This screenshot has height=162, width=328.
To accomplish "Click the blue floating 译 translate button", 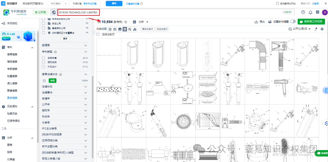I will [x=326, y=90].
